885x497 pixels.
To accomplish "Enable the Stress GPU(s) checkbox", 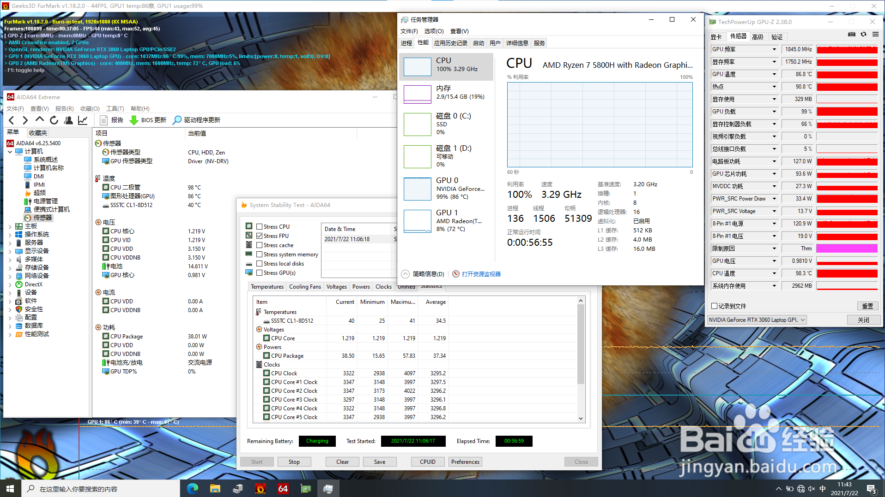I will pos(260,273).
